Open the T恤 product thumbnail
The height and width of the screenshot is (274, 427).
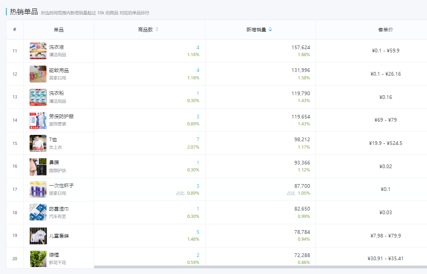(x=38, y=143)
